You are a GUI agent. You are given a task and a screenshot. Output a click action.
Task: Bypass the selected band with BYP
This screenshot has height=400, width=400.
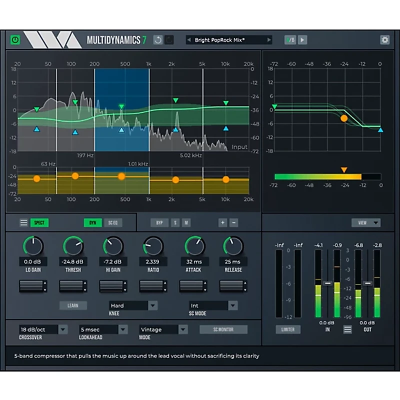coord(159,222)
